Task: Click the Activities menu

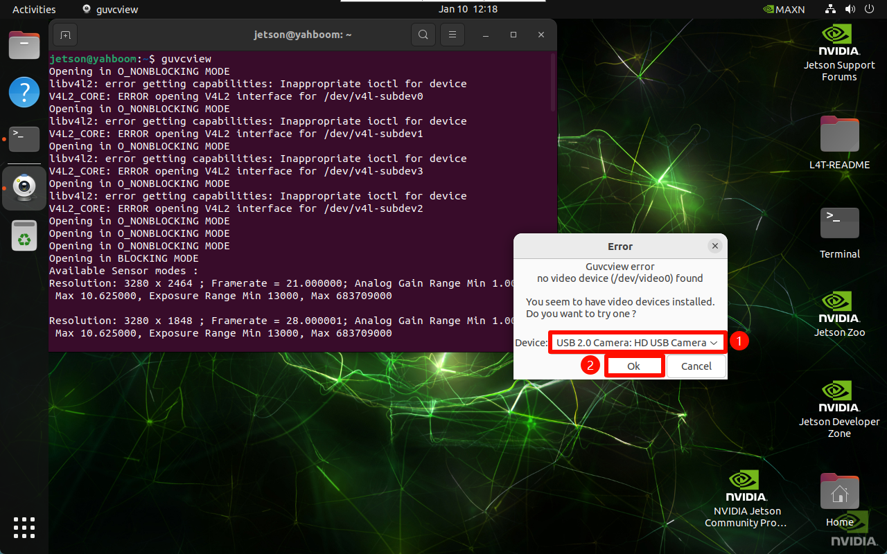Action: click(x=34, y=10)
